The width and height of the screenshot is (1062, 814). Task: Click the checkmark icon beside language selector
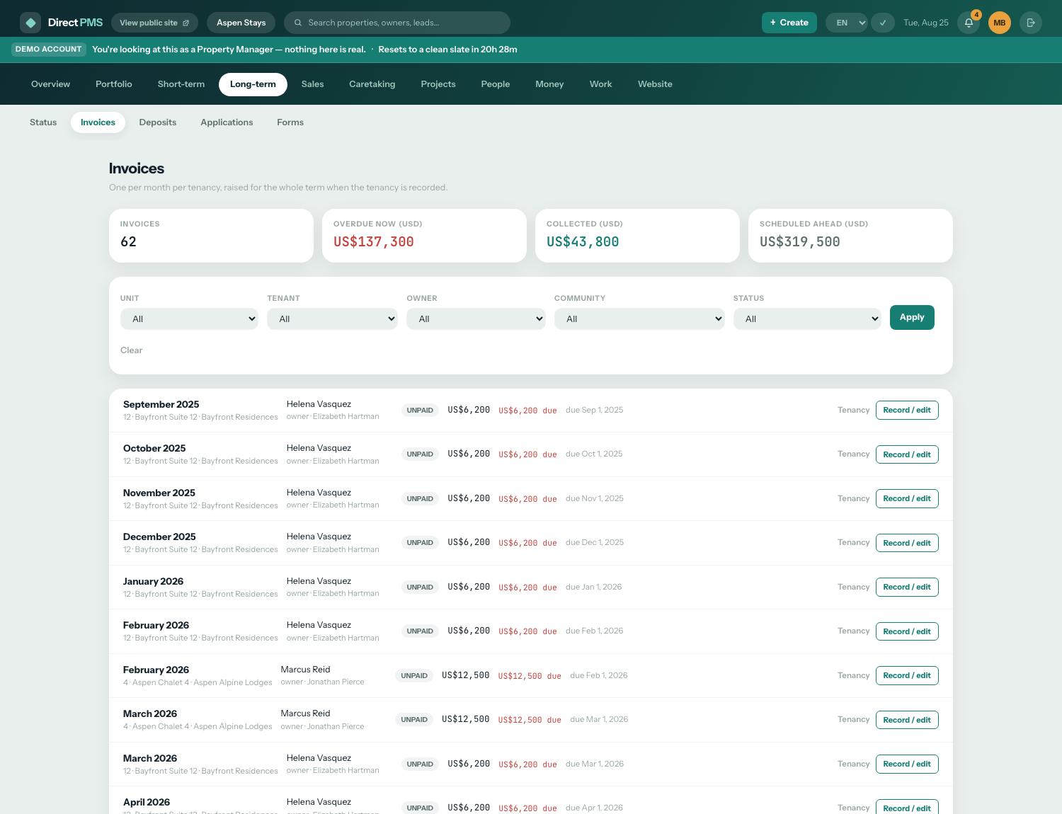click(883, 23)
